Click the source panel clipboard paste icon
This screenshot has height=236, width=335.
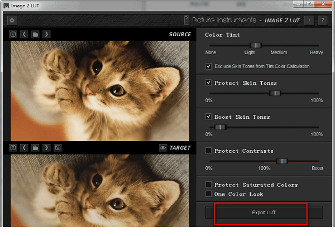[x=13, y=34]
